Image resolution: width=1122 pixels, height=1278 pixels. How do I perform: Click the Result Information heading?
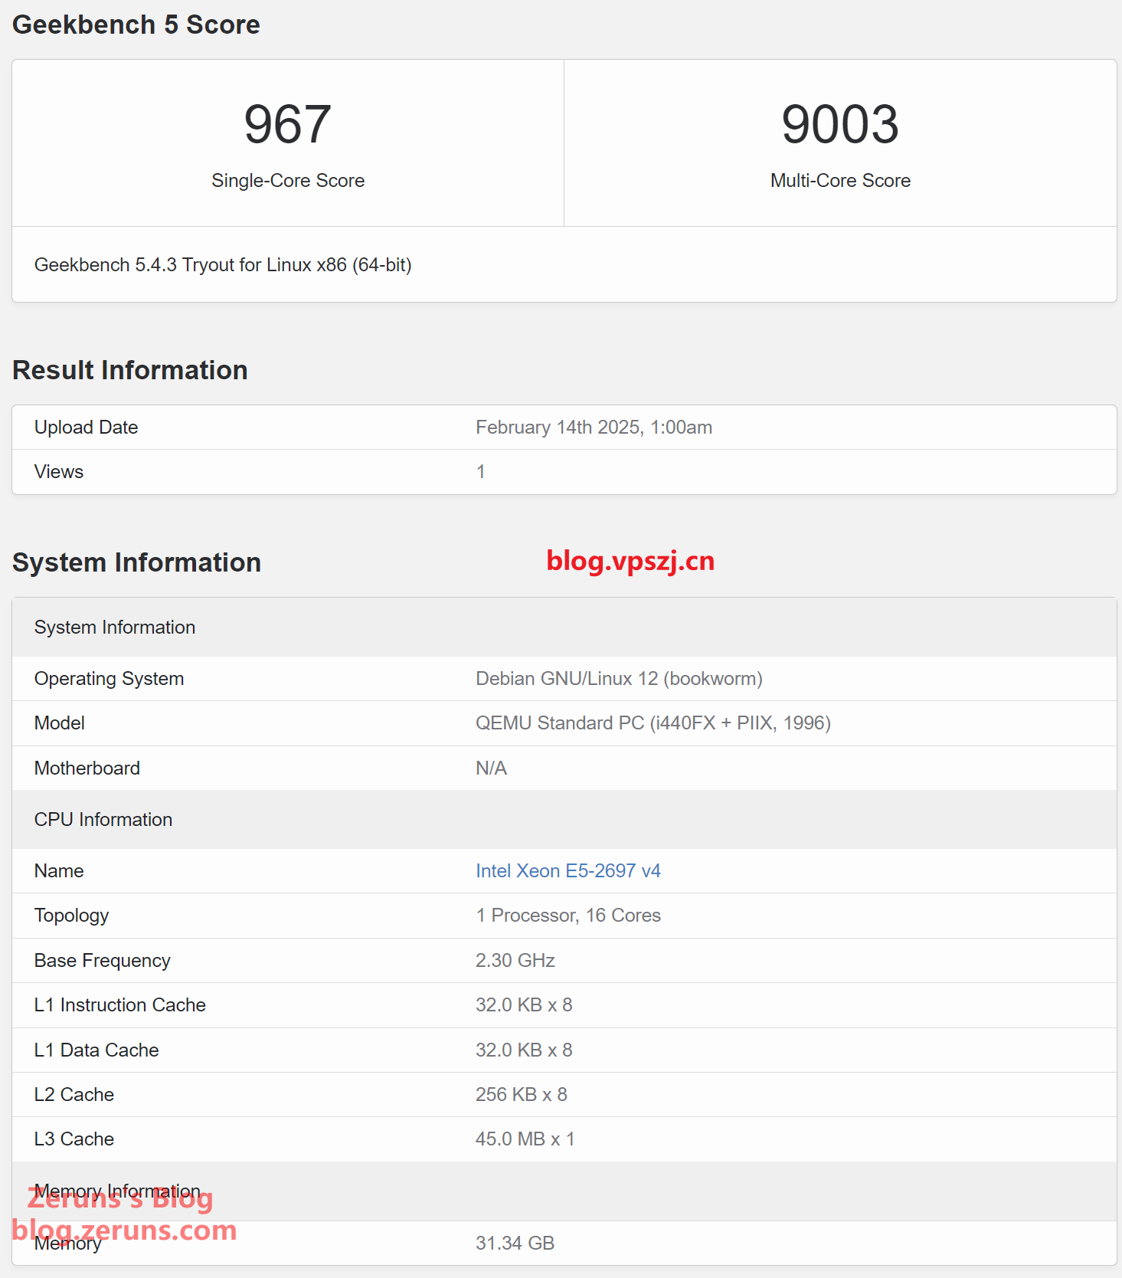pyautogui.click(x=130, y=370)
